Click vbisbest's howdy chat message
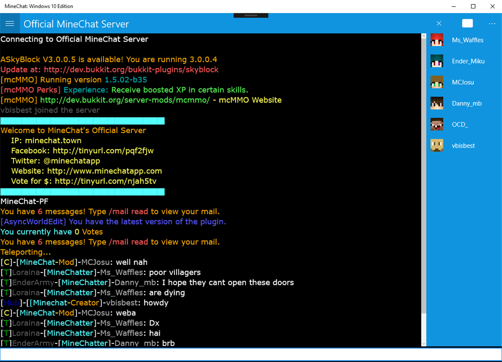Screen dimensions: 502x362 pos(84,303)
